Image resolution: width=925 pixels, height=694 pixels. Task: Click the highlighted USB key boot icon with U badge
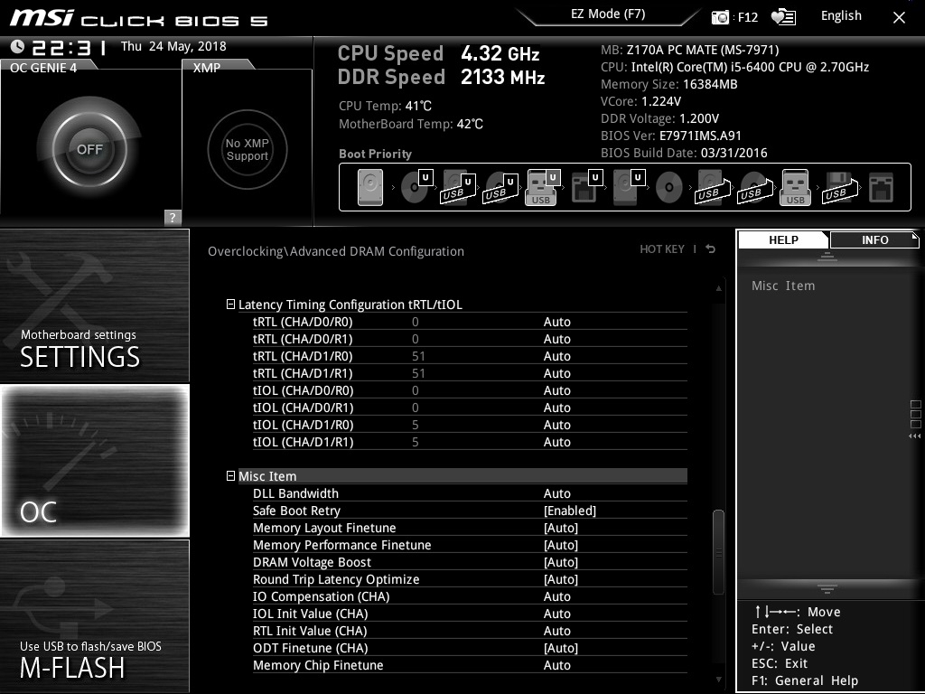(542, 187)
